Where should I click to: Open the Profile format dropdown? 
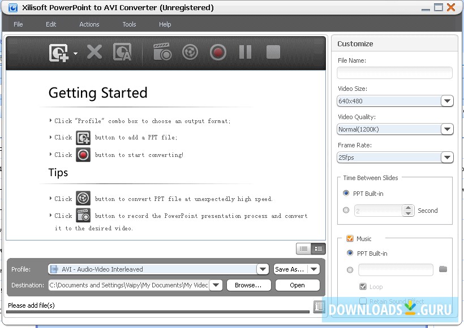tap(263, 269)
